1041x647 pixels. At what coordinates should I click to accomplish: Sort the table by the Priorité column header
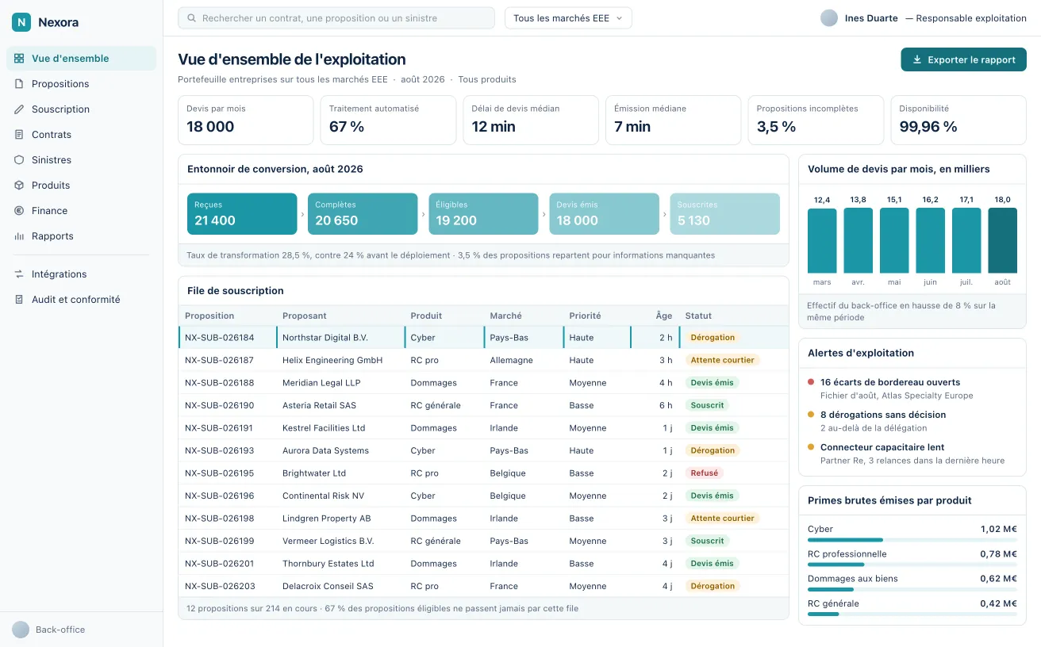[x=585, y=316]
